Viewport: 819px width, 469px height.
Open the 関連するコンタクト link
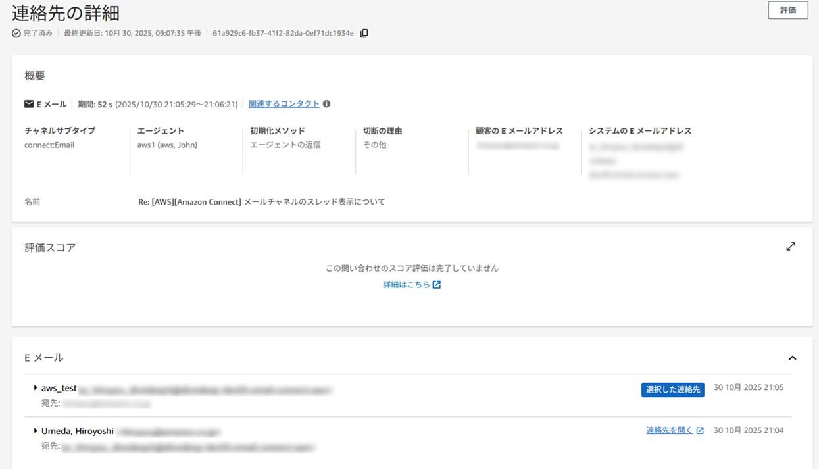coord(284,104)
